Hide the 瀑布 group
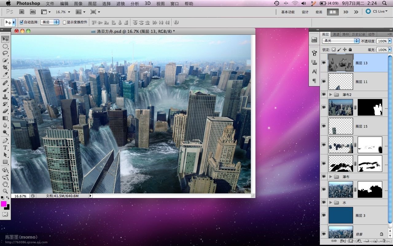393x246 pixels. (x=324, y=177)
